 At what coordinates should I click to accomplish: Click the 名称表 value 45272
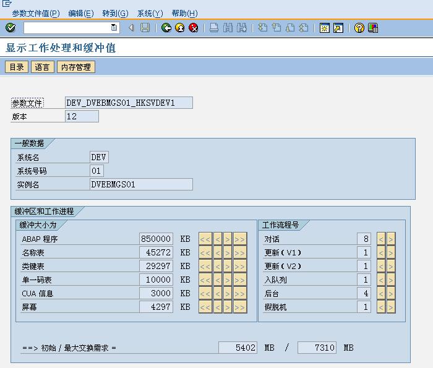156,252
